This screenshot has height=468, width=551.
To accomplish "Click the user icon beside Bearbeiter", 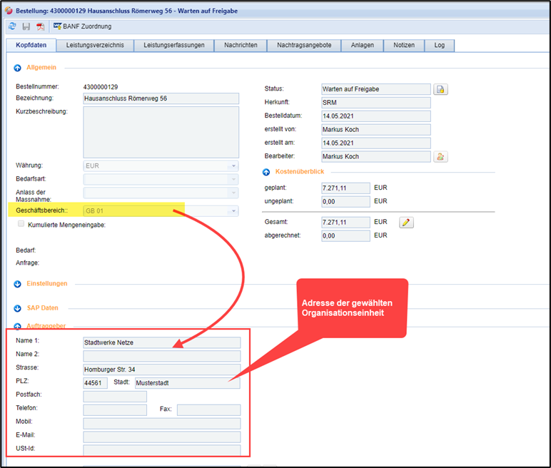I will [x=441, y=156].
